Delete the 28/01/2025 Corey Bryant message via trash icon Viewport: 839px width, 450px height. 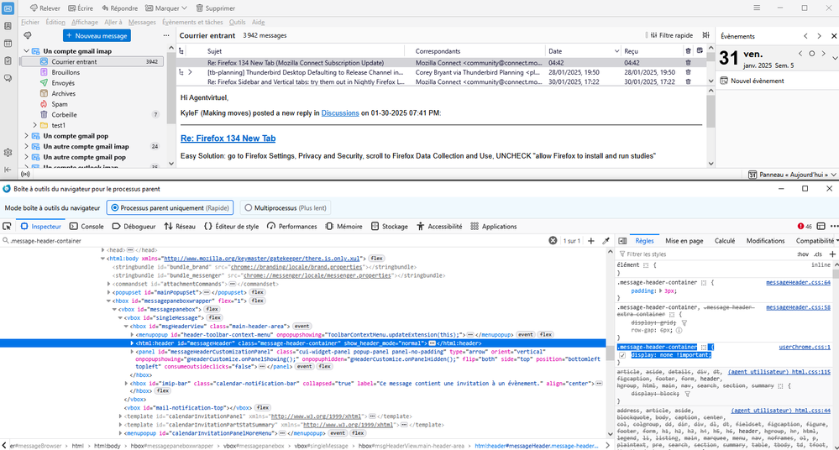tap(688, 72)
